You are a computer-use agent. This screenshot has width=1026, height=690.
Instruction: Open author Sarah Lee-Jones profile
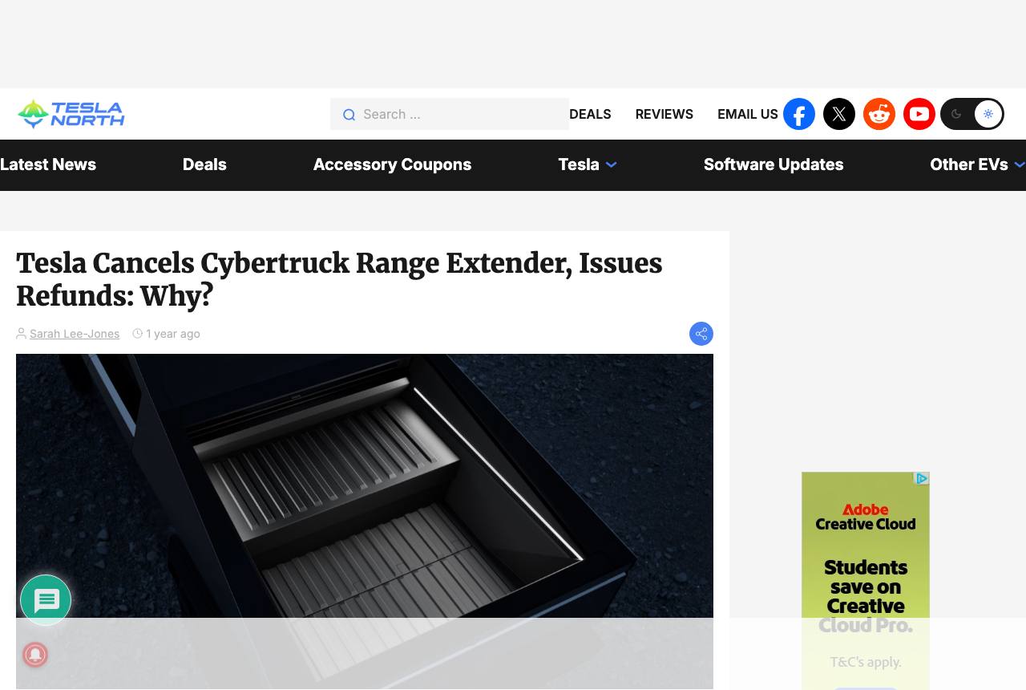pyautogui.click(x=75, y=334)
